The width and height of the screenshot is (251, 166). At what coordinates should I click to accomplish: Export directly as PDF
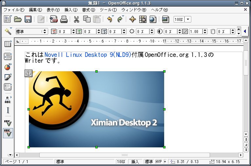54,19
